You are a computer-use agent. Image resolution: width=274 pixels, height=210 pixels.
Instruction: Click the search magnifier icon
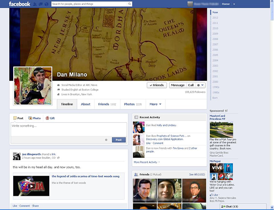[131, 4]
